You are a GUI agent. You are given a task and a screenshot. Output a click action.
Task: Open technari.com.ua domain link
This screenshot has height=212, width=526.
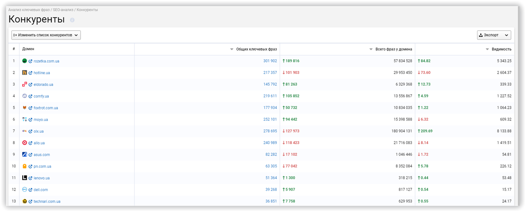(47, 202)
